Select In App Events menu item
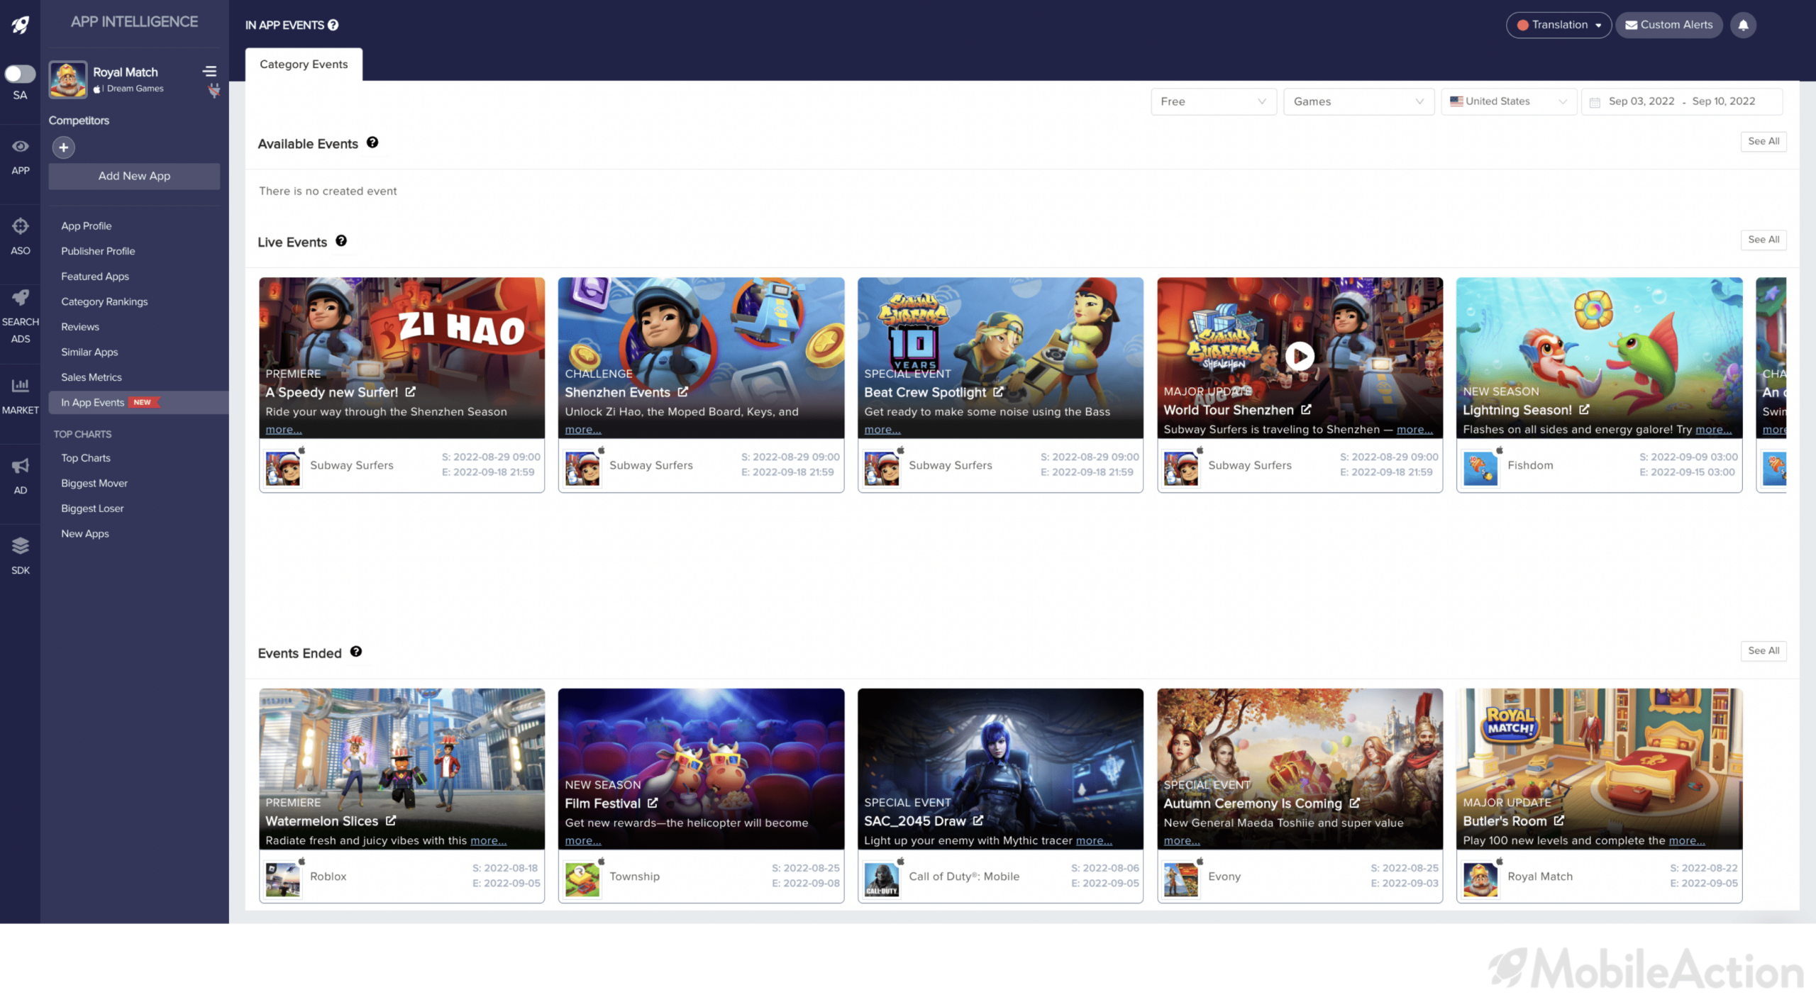The image size is (1816, 1007). [x=138, y=402]
